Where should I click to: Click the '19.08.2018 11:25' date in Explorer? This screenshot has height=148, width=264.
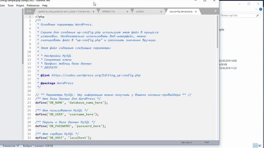click(228, 68)
